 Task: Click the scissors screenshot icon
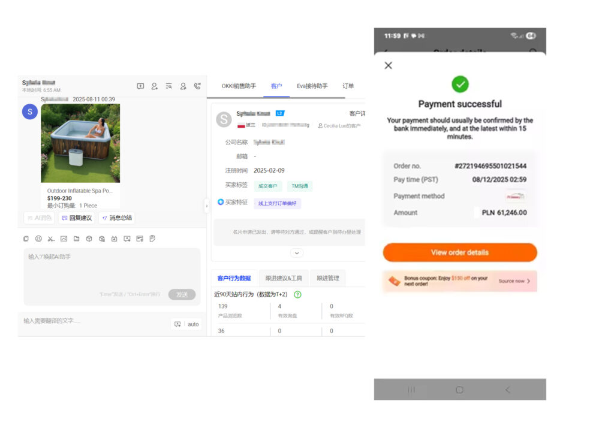click(51, 239)
